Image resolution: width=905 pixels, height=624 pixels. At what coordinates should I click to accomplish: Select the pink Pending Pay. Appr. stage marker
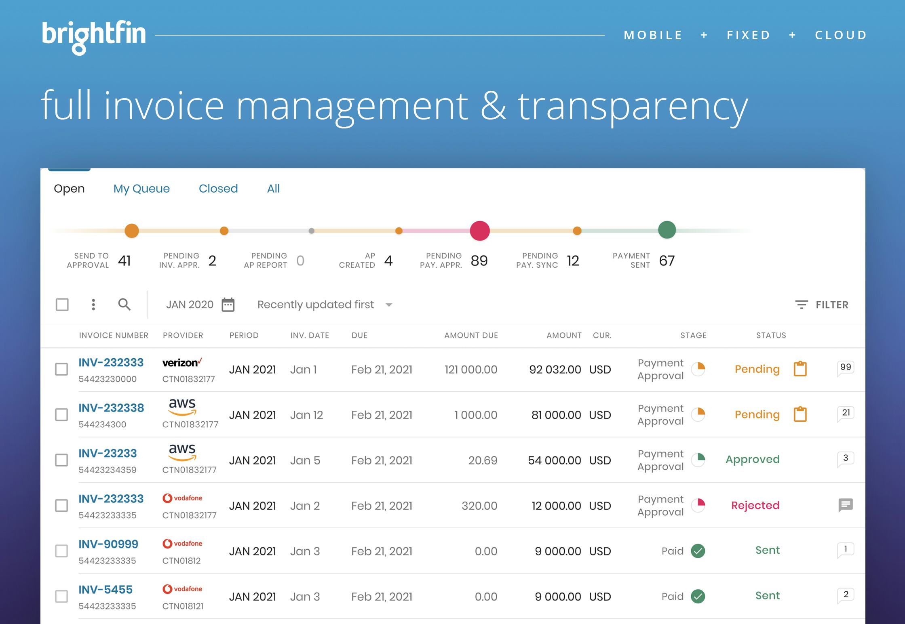pyautogui.click(x=479, y=230)
